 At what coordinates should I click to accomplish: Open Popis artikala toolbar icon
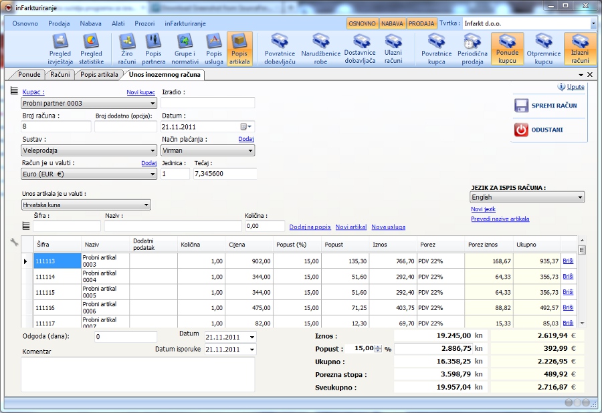239,49
